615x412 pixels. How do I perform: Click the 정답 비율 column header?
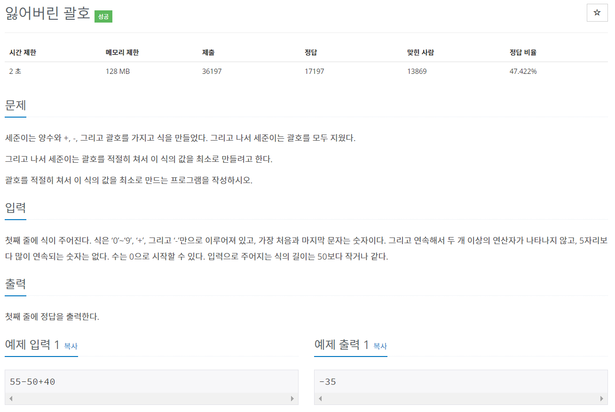523,52
